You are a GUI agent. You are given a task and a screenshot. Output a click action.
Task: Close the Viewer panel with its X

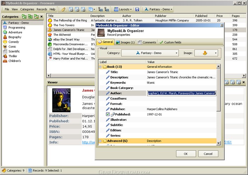244,82
